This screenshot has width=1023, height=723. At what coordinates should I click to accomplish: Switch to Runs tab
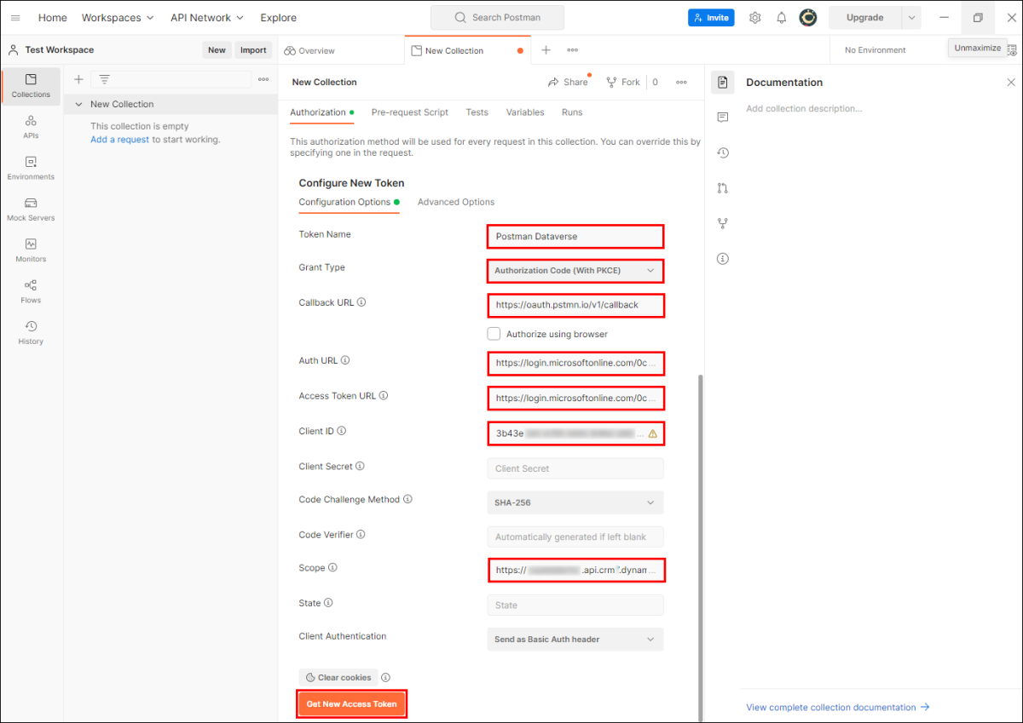572,112
